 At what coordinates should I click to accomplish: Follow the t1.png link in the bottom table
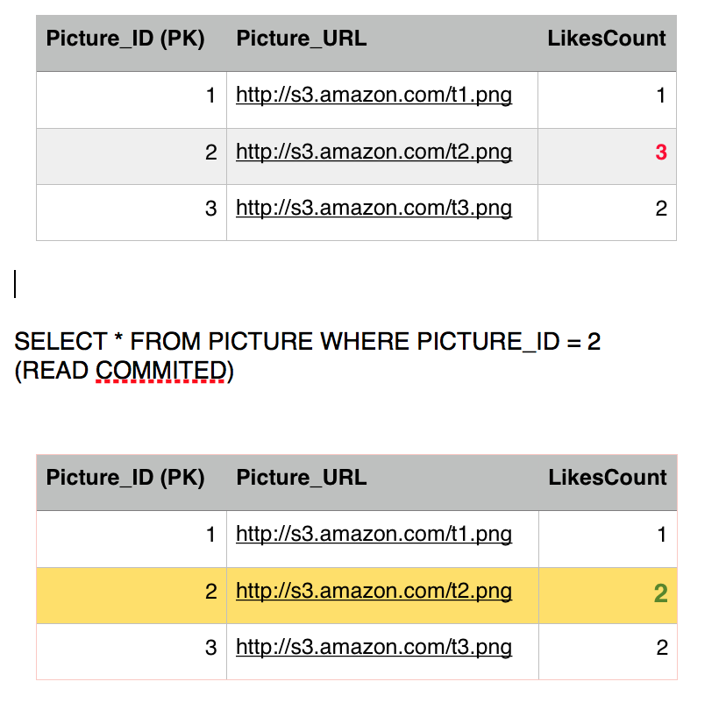click(x=374, y=534)
